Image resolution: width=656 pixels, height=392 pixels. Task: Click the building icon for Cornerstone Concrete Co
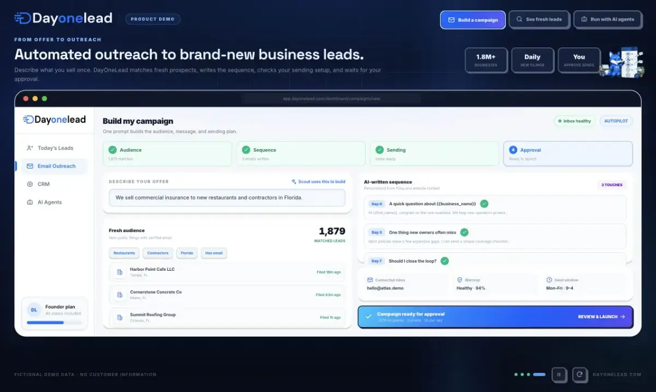119,295
